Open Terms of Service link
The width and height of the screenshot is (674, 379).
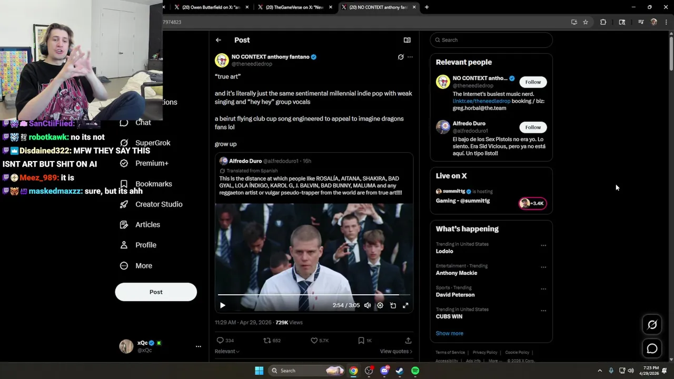pos(450,353)
